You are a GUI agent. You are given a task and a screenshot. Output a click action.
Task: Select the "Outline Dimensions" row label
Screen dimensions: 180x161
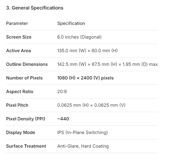(27, 64)
